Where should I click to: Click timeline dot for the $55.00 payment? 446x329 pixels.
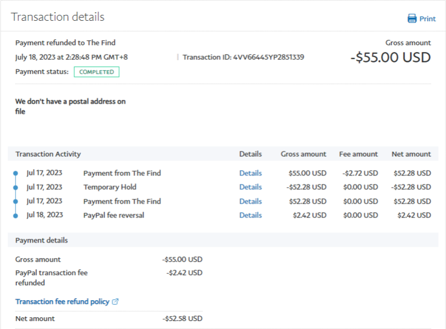tap(15, 173)
